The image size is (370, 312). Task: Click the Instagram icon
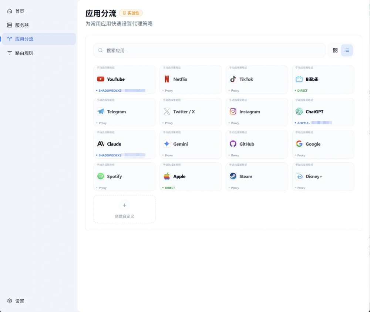pyautogui.click(x=233, y=112)
